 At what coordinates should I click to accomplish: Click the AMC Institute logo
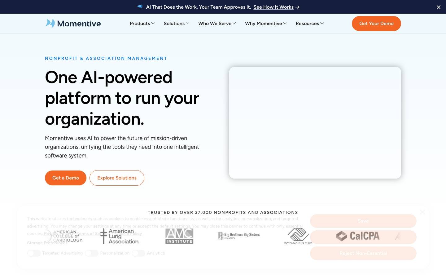(x=179, y=236)
